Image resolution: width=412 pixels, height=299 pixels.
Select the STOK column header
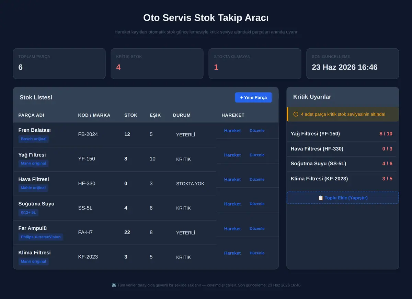131,115
